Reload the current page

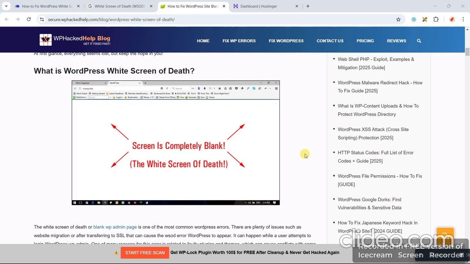[x=29, y=19]
